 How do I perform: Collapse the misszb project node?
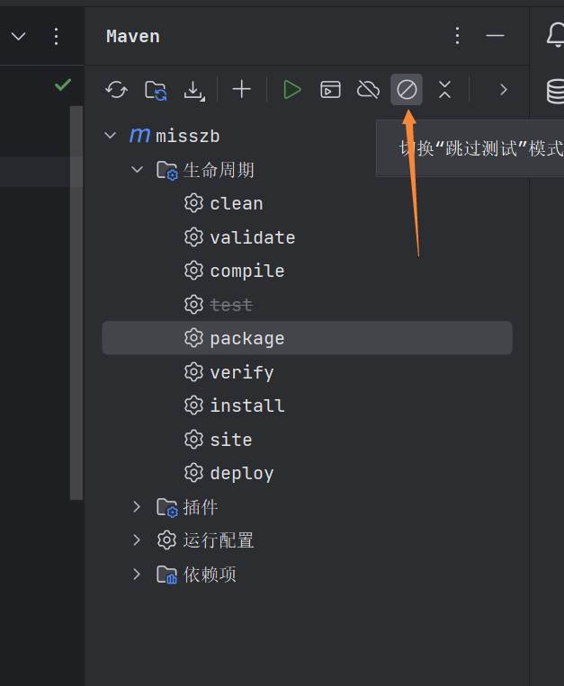coord(111,136)
